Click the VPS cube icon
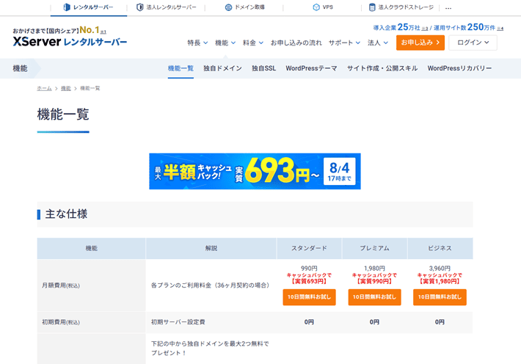This screenshot has width=521, height=364. 316,7
